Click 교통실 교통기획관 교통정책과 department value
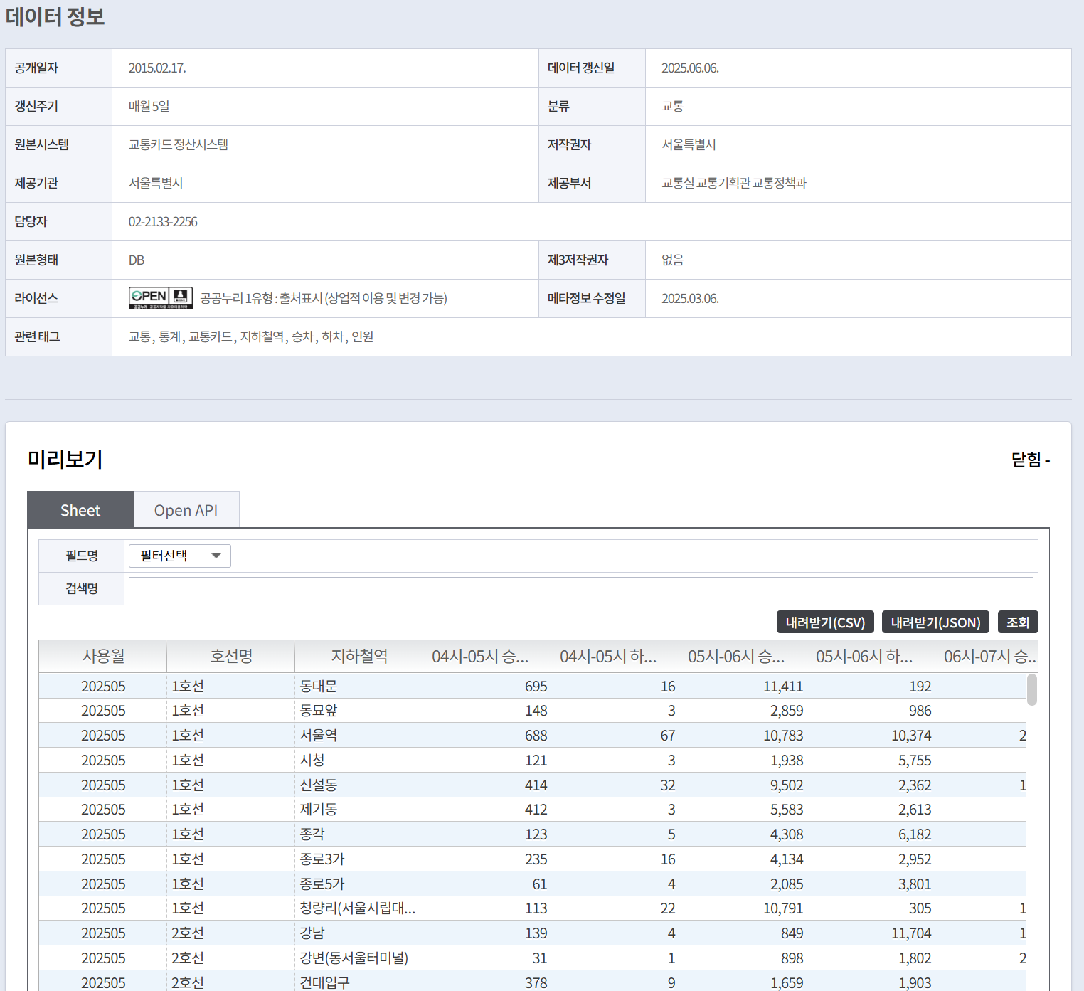This screenshot has height=991, width=1084. (x=734, y=183)
